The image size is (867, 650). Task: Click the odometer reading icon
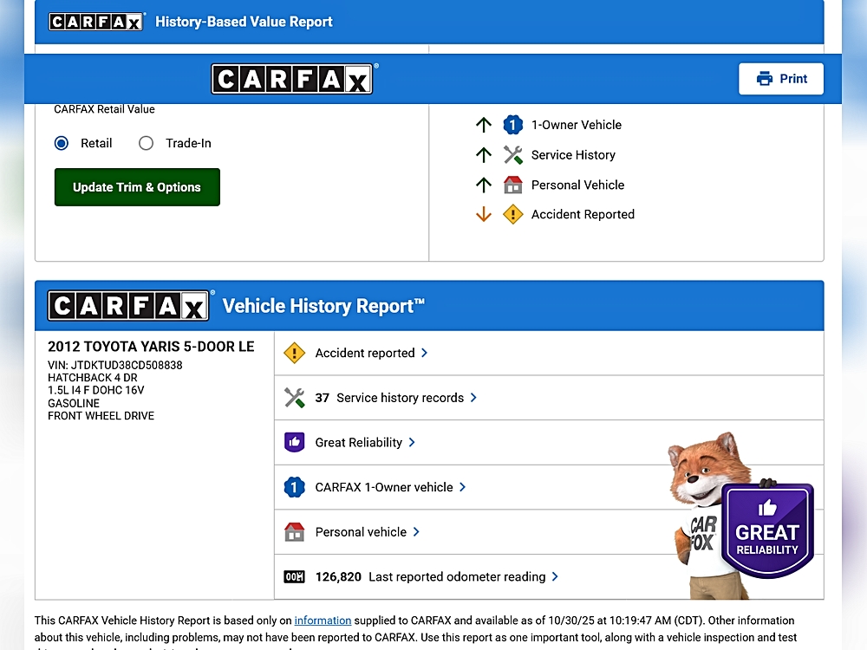(x=295, y=577)
